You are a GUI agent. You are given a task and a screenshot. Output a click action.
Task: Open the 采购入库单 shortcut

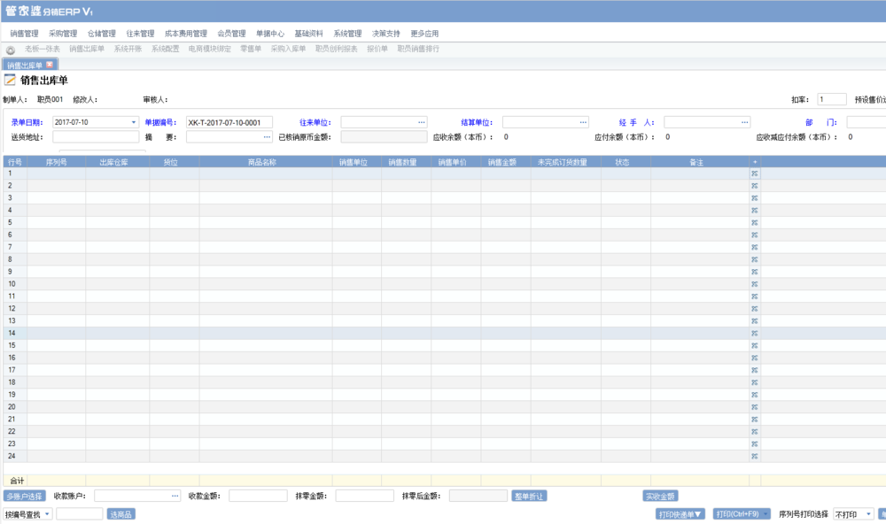click(288, 49)
